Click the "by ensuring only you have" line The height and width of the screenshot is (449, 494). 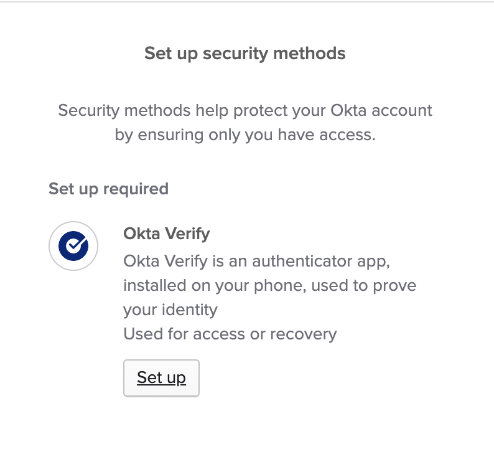point(245,135)
